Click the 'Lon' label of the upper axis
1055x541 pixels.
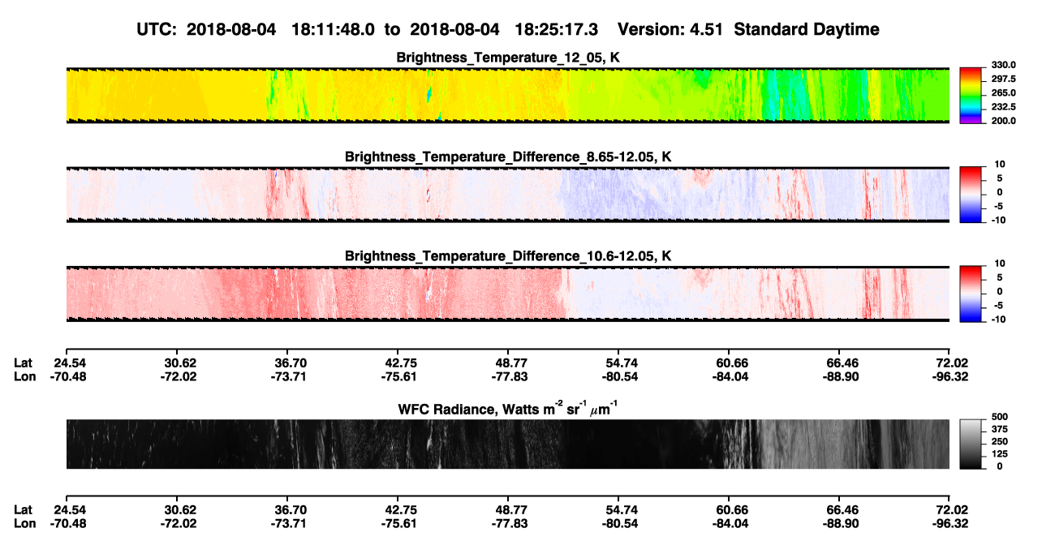tap(25, 376)
